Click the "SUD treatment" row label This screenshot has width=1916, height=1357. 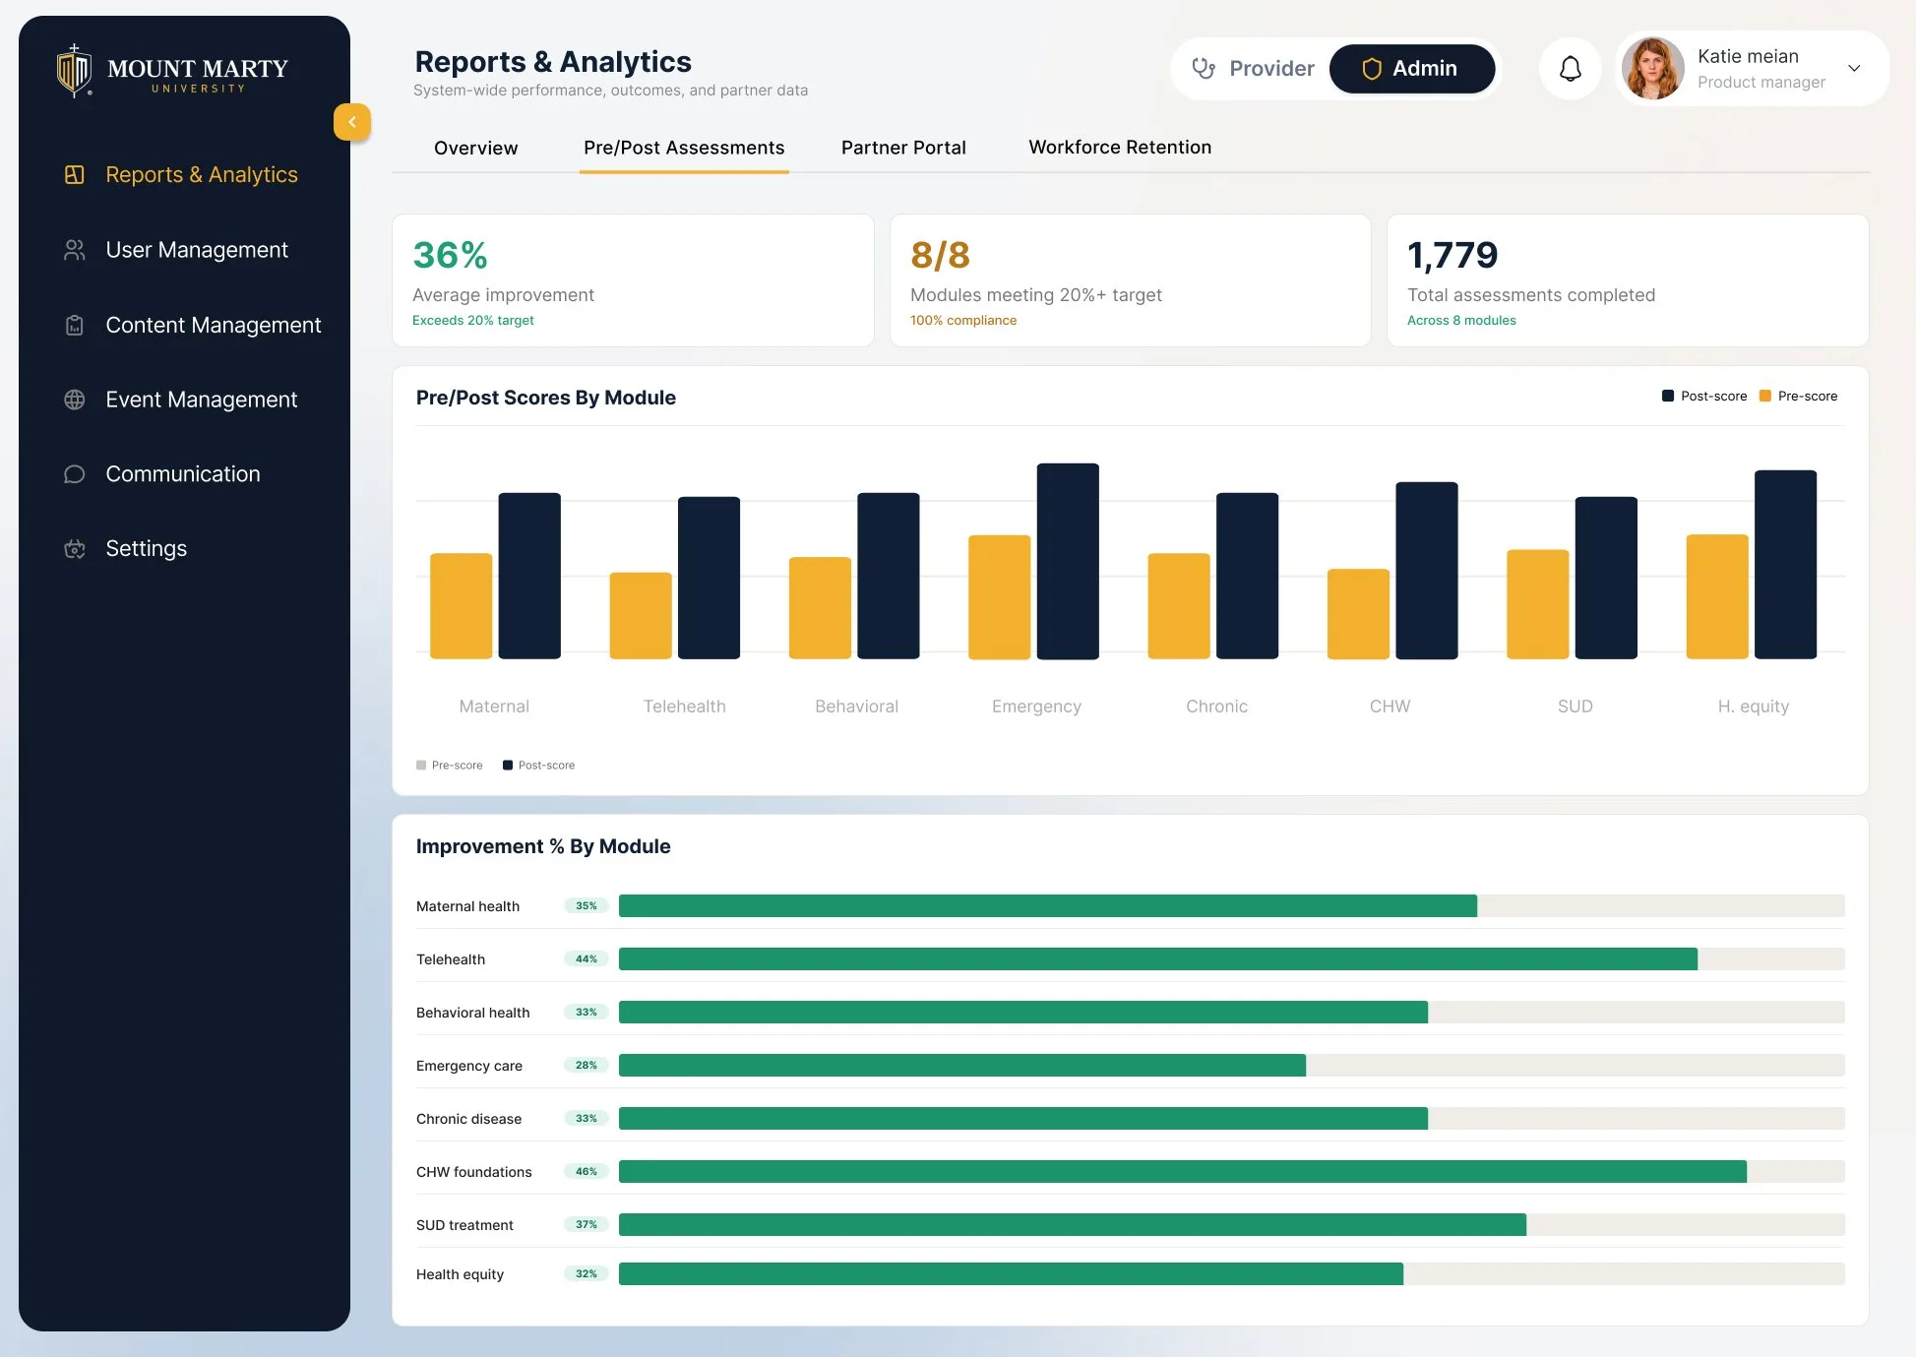click(x=464, y=1225)
